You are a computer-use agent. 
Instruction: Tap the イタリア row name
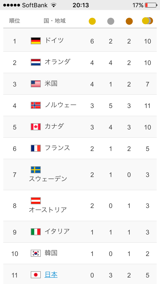click(x=57, y=231)
